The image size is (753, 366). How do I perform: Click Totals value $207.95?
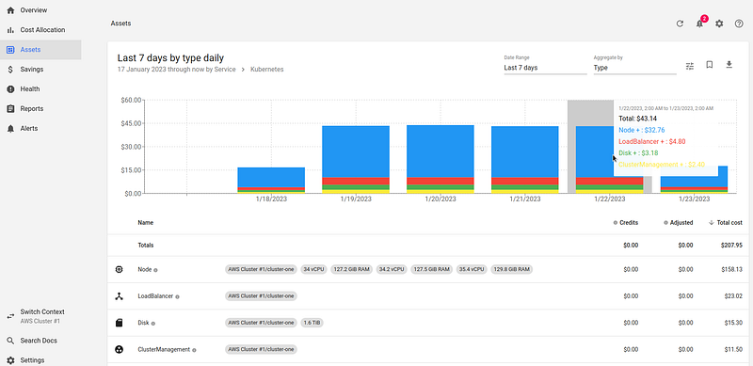coord(732,245)
